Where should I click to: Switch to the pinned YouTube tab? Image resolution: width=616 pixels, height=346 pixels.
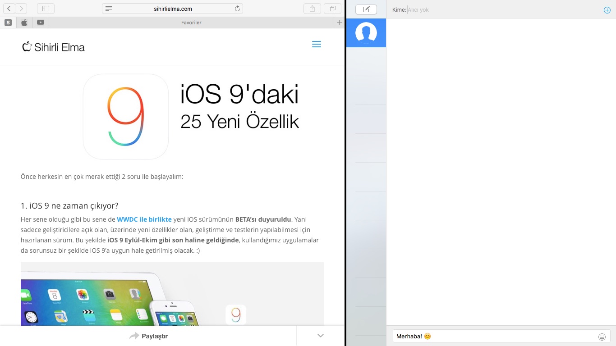(x=41, y=23)
